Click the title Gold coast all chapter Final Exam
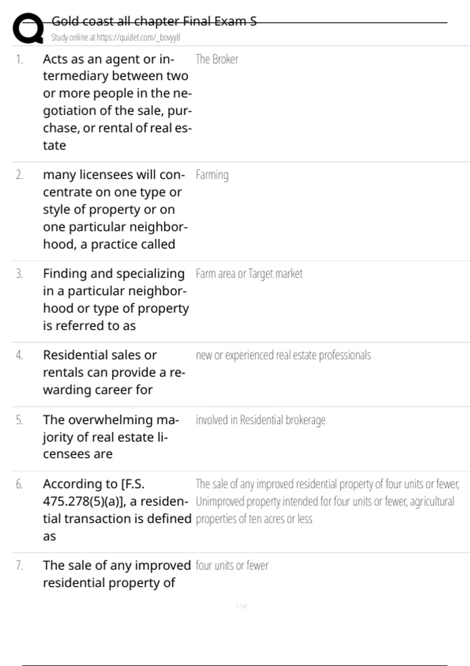 pos(154,21)
